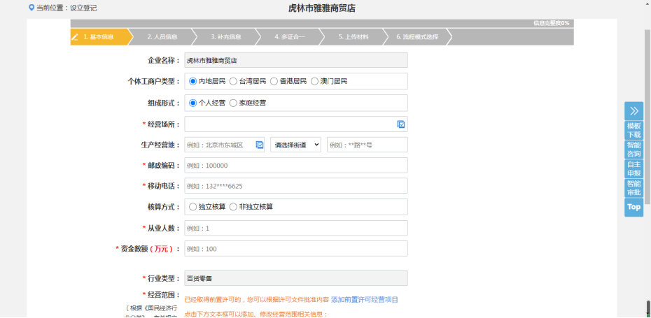Screen dimensions: 651x318
Task: Click the 信息完整度 progress bar
Action: [322, 23]
